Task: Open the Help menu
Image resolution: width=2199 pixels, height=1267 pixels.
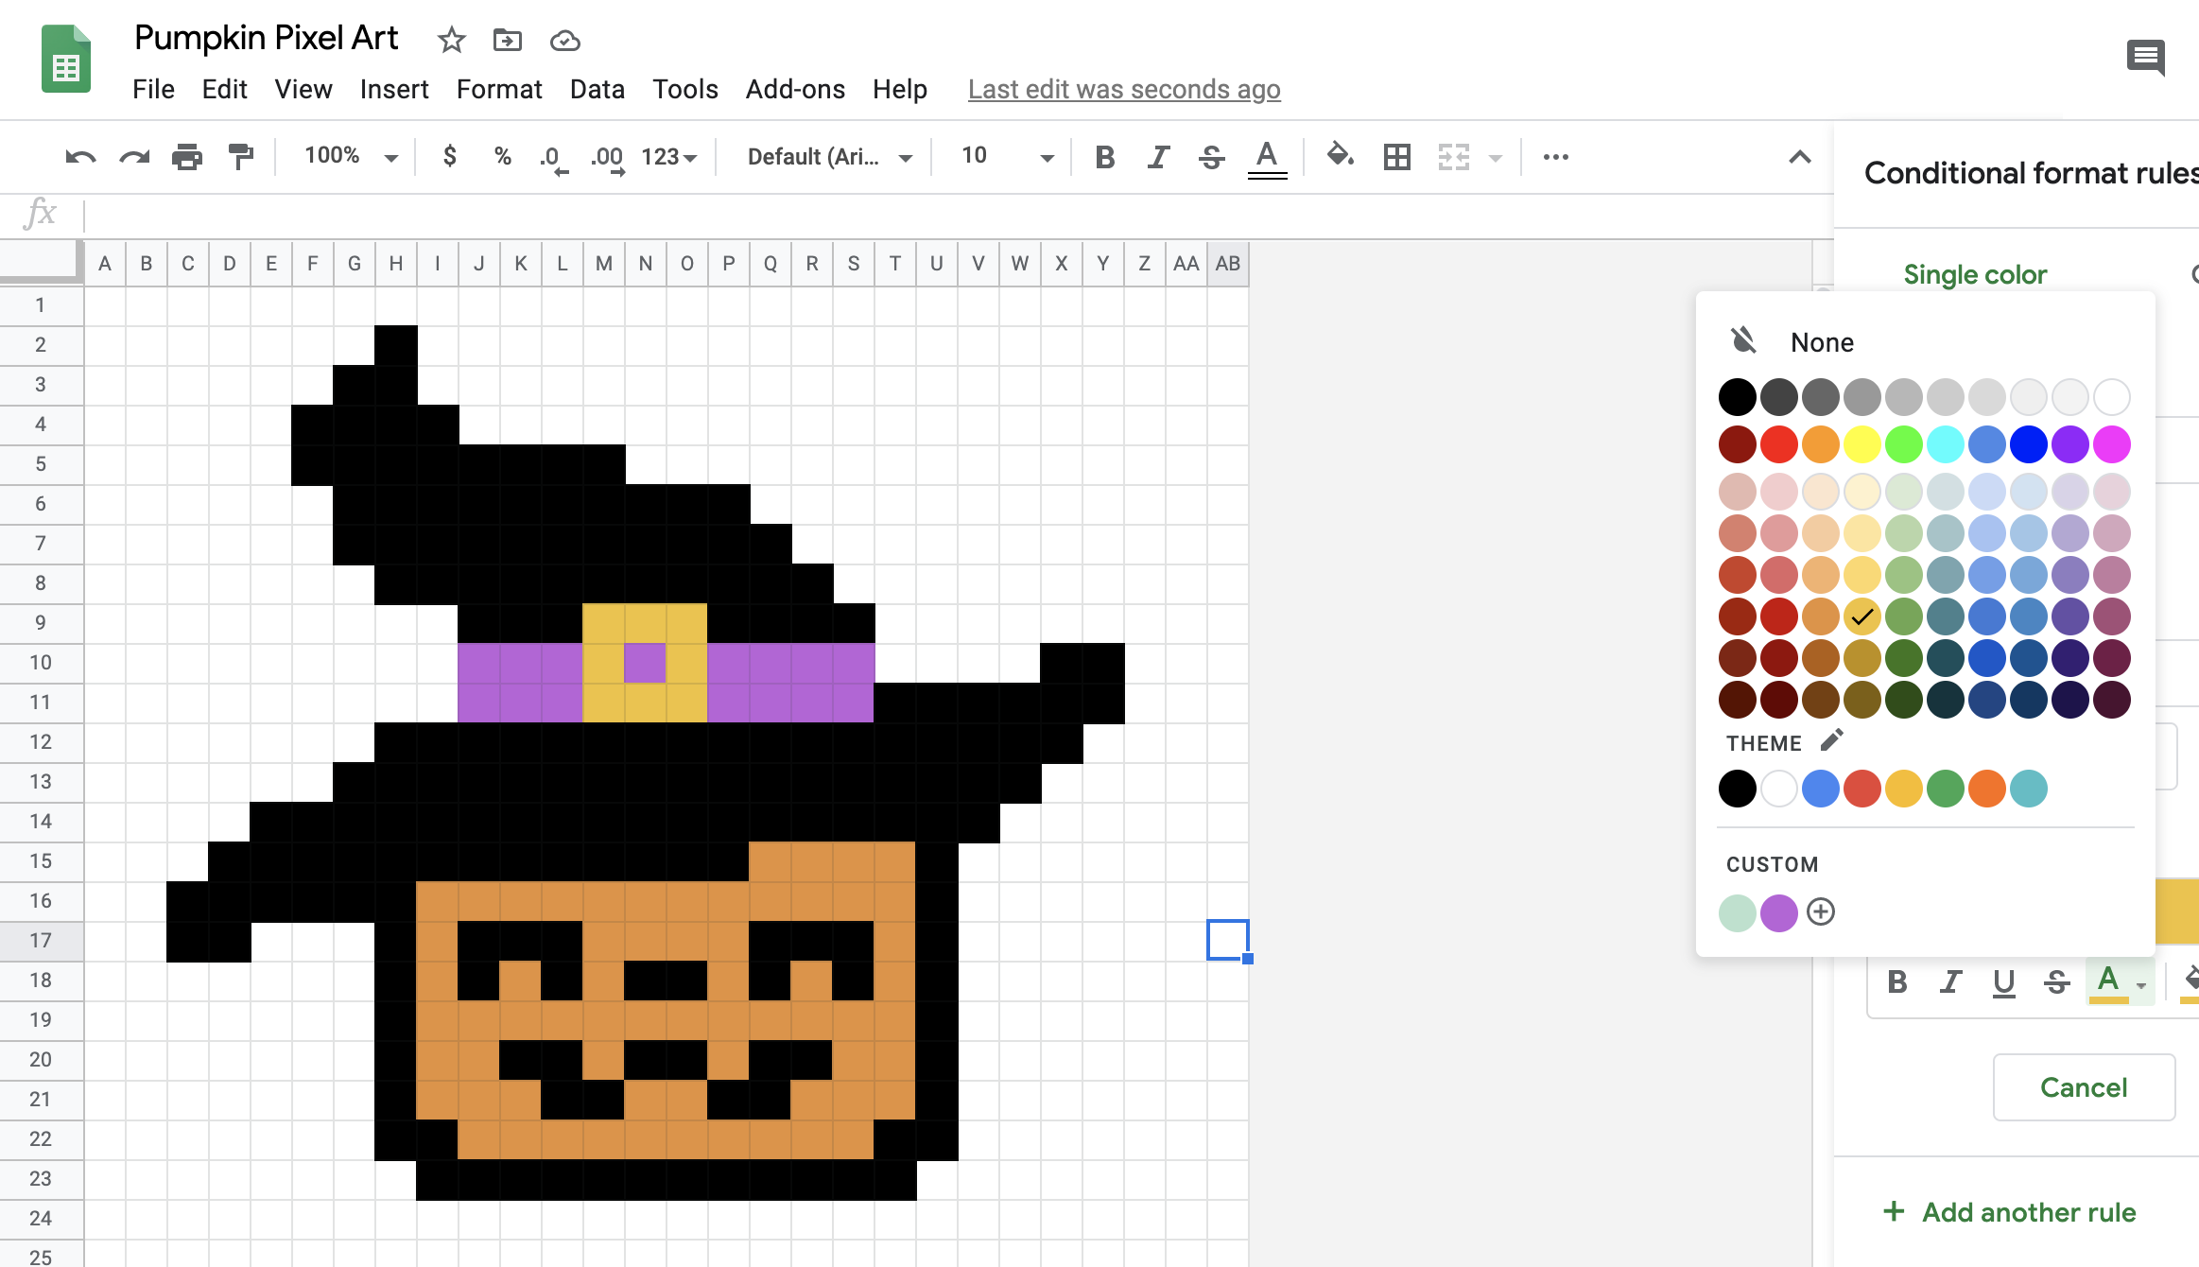Action: [900, 89]
